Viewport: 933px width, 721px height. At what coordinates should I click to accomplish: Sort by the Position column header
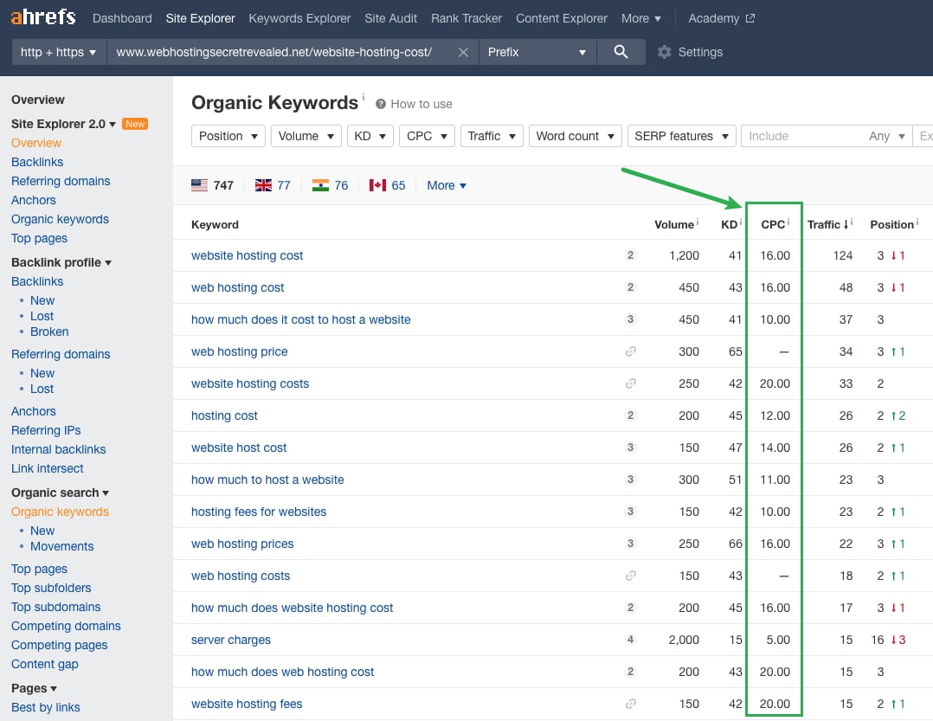coord(894,224)
